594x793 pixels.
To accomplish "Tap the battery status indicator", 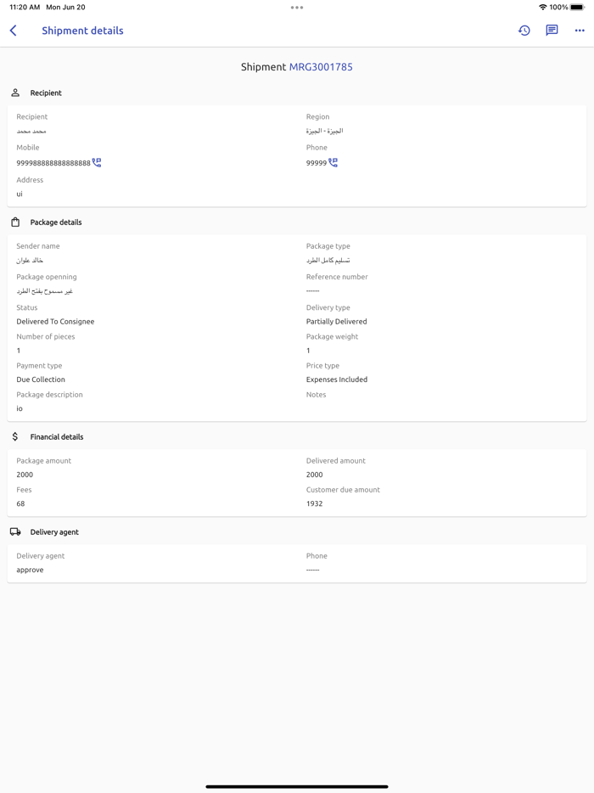I will (577, 8).
